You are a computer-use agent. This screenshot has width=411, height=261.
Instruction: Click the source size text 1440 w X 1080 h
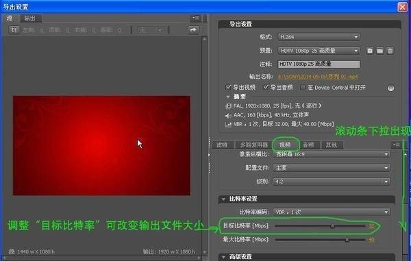coord(36,251)
